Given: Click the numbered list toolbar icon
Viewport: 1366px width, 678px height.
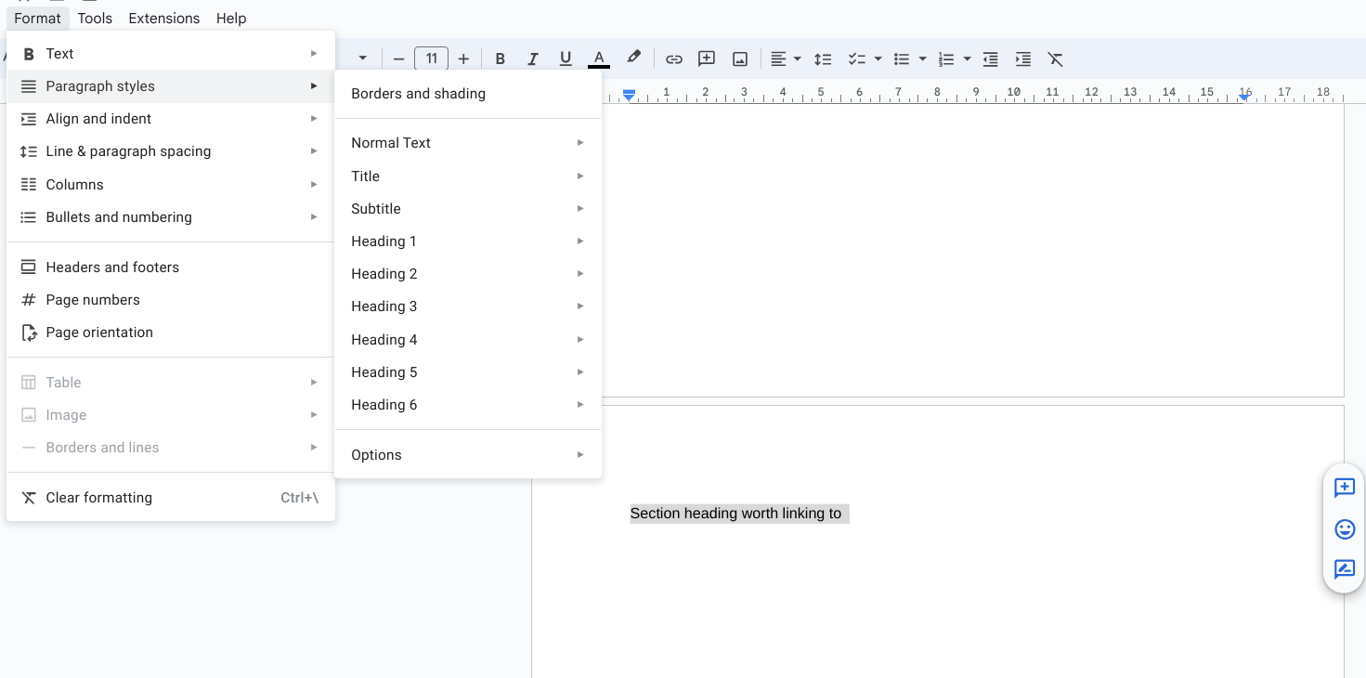Looking at the screenshot, I should pyautogui.click(x=946, y=59).
